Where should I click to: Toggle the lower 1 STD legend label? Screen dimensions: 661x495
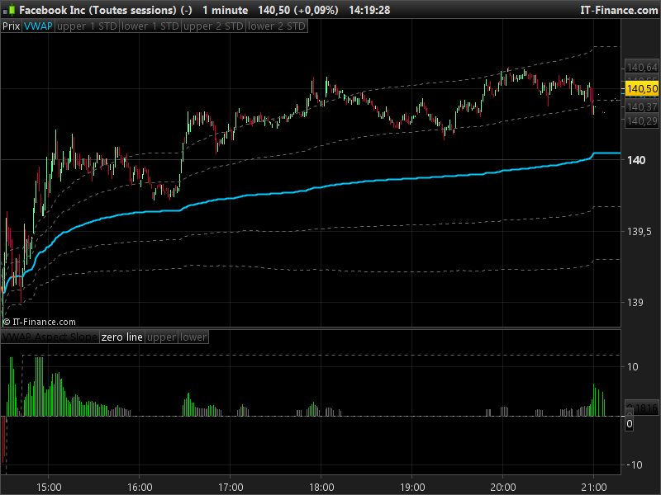150,26
